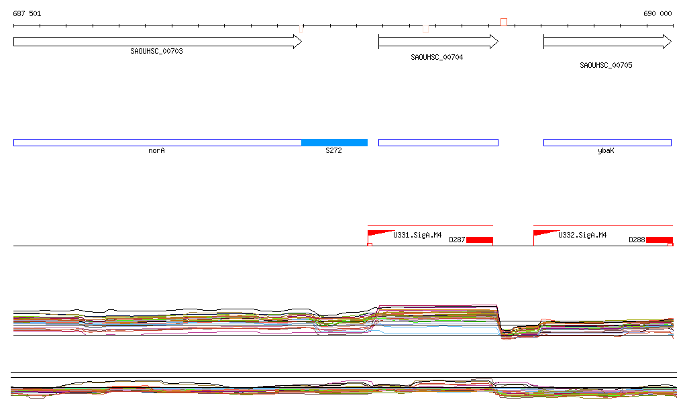
Task: Click the SAOUHSC_00704 text label
Action: click(437, 58)
